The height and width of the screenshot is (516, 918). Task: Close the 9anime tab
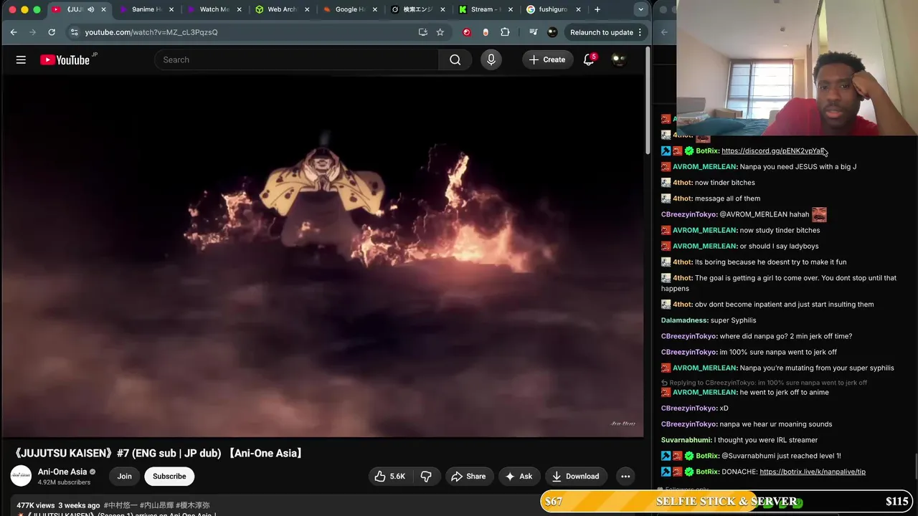tap(170, 9)
